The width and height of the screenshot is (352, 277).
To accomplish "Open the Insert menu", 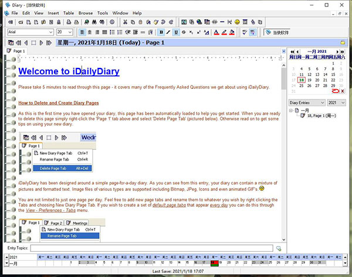I will pyautogui.click(x=53, y=13).
